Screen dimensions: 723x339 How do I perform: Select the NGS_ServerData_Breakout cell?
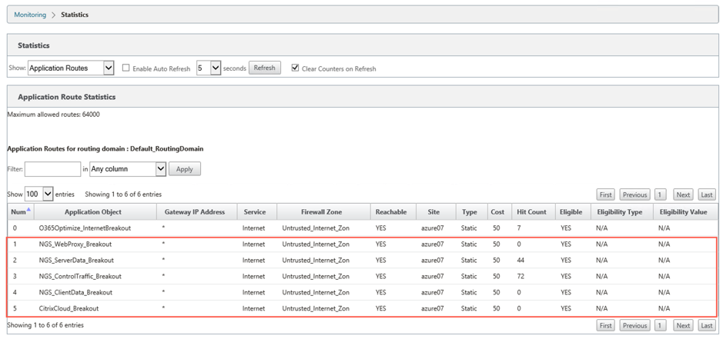pyautogui.click(x=76, y=261)
